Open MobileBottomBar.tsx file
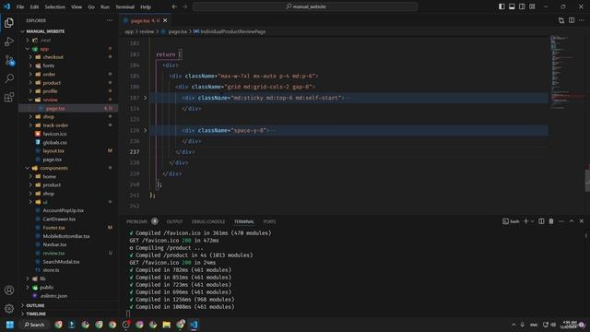This screenshot has width=590, height=332. point(66,236)
